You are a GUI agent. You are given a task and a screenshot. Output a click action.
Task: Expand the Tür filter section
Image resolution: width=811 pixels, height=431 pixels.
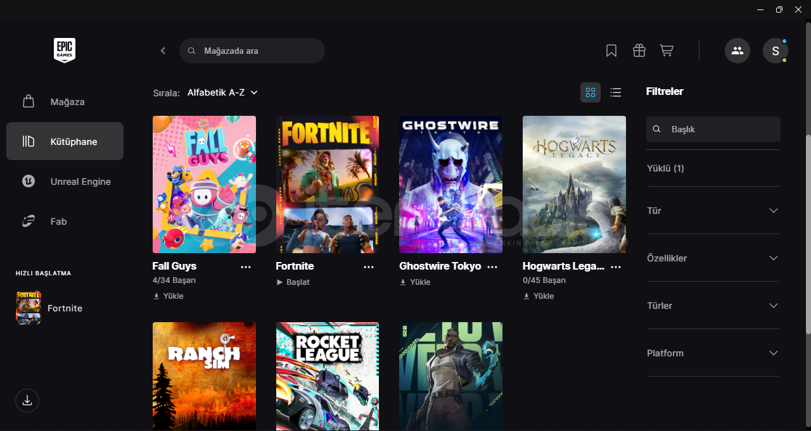coord(713,210)
